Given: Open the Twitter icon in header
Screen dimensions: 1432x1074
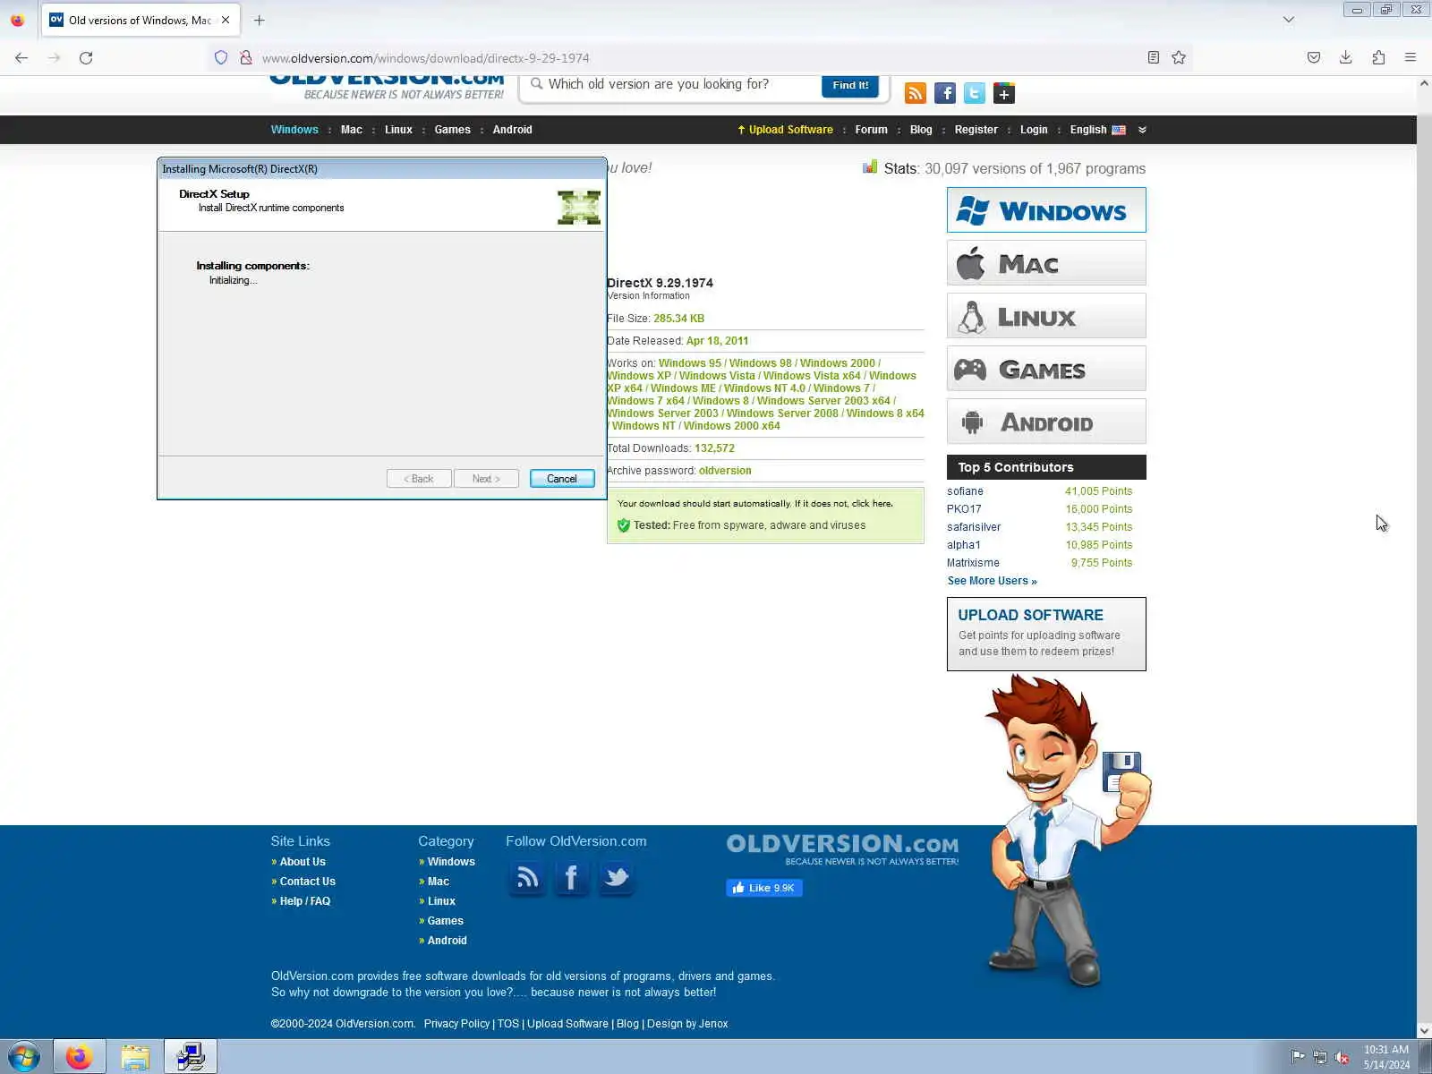Looking at the screenshot, I should click(974, 93).
